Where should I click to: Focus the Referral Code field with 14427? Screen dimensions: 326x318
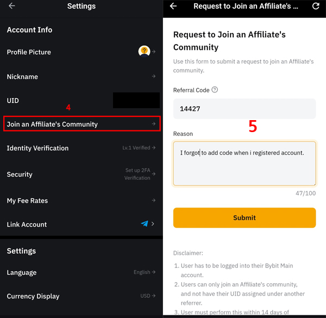tap(244, 109)
